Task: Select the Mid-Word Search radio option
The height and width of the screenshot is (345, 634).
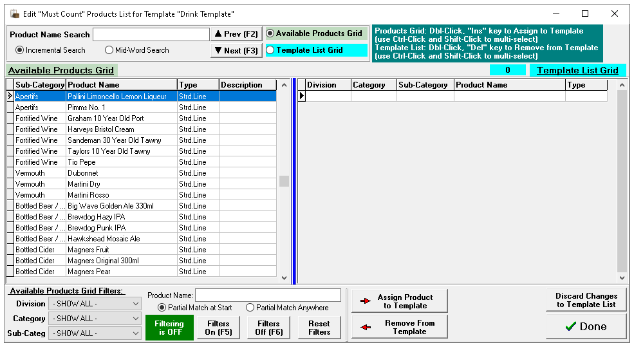Action: 109,50
